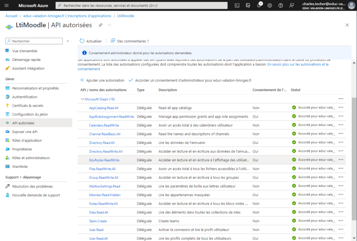Collapse the left navigation menu
357x241 pixels.
pos(68,41)
